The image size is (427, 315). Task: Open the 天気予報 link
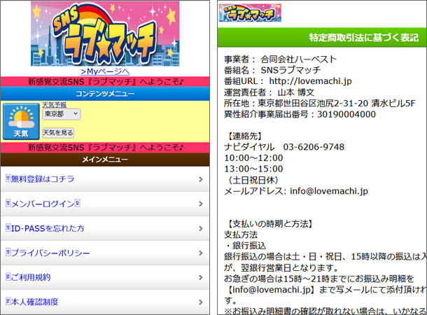point(54,105)
